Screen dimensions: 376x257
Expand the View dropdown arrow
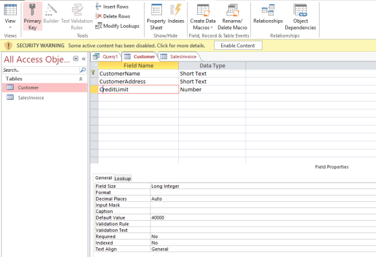point(10,28)
